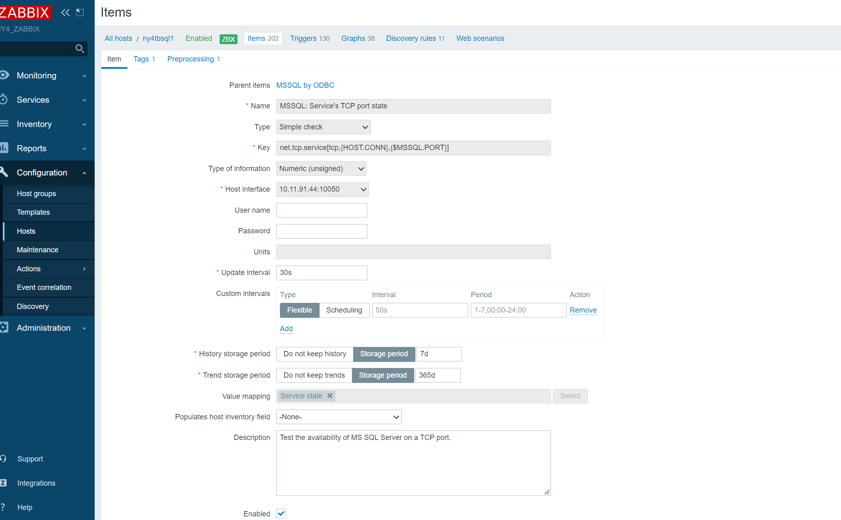Image resolution: width=841 pixels, height=520 pixels.
Task: Choose Do not keep history option
Action: (x=314, y=354)
